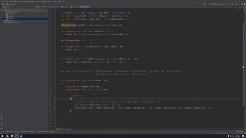
Task: Open the Favorites tool window strip button
Action: pos(1,125)
